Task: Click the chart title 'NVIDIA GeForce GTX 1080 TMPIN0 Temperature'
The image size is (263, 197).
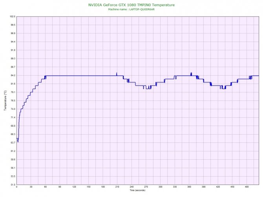Action: pos(131,5)
